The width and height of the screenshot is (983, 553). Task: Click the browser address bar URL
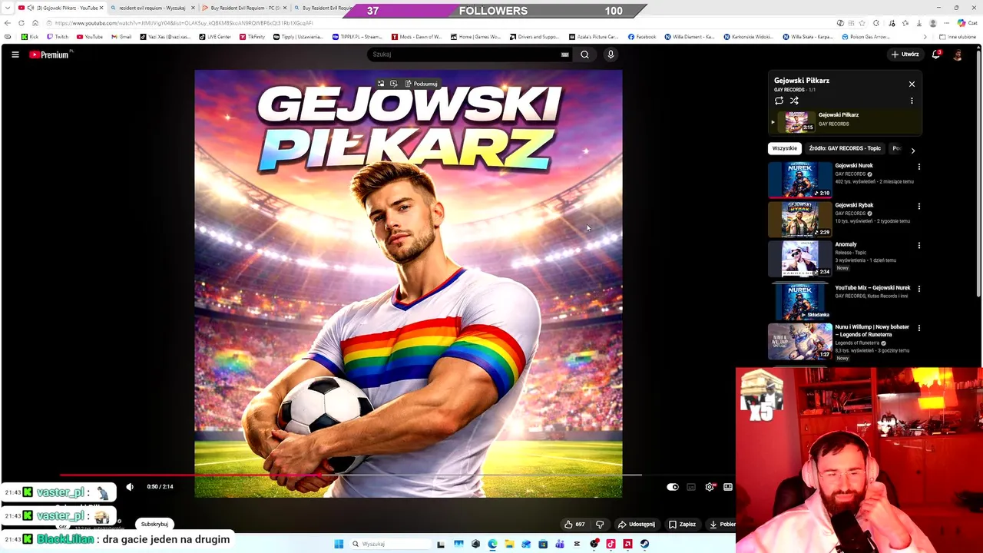coord(184,23)
